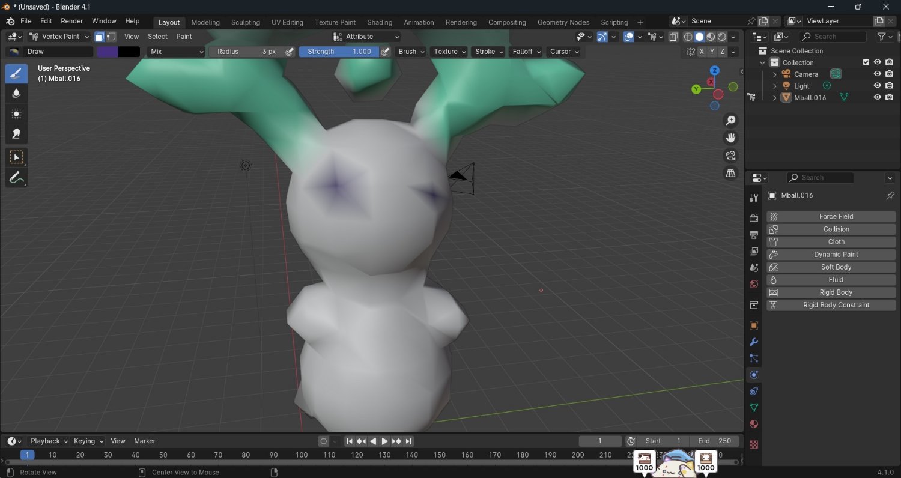Select the Select Box tool
The image size is (901, 478).
point(16,157)
